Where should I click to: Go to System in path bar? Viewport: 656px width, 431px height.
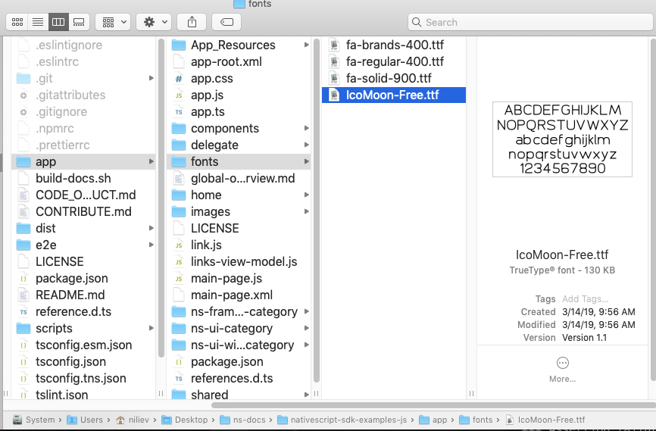coord(34,420)
